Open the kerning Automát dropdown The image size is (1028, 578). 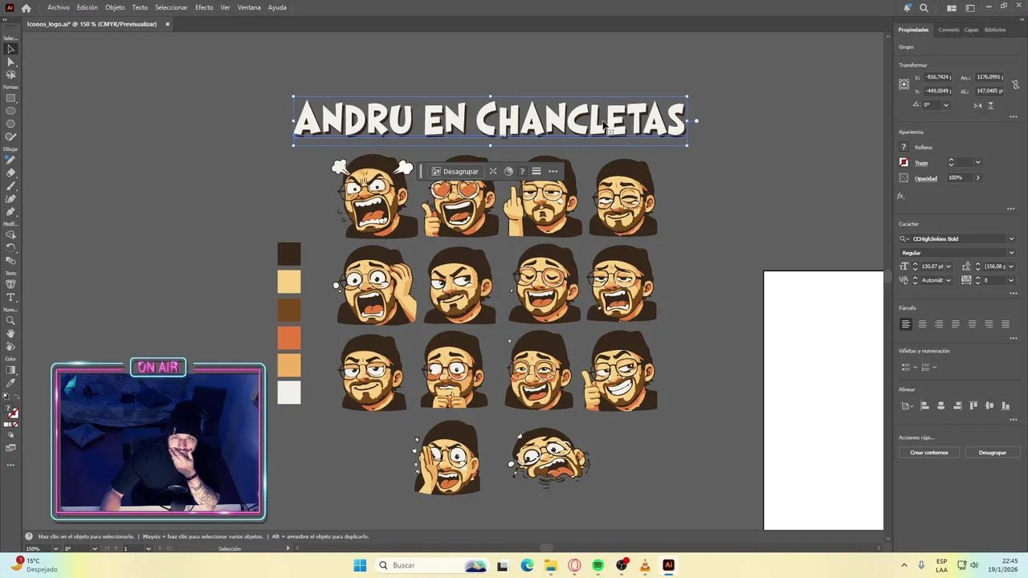948,280
